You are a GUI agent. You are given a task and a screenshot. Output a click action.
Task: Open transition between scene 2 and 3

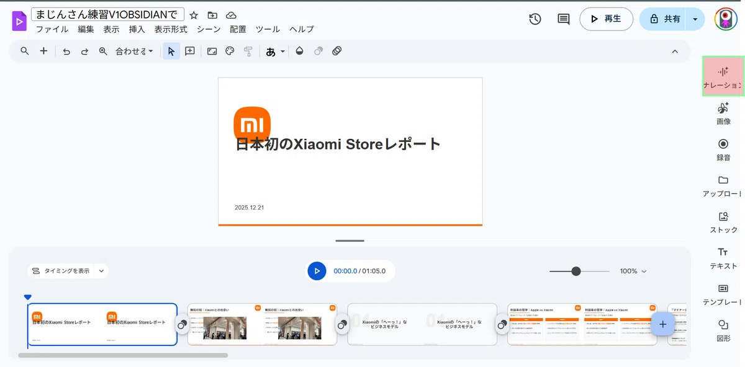pos(342,324)
